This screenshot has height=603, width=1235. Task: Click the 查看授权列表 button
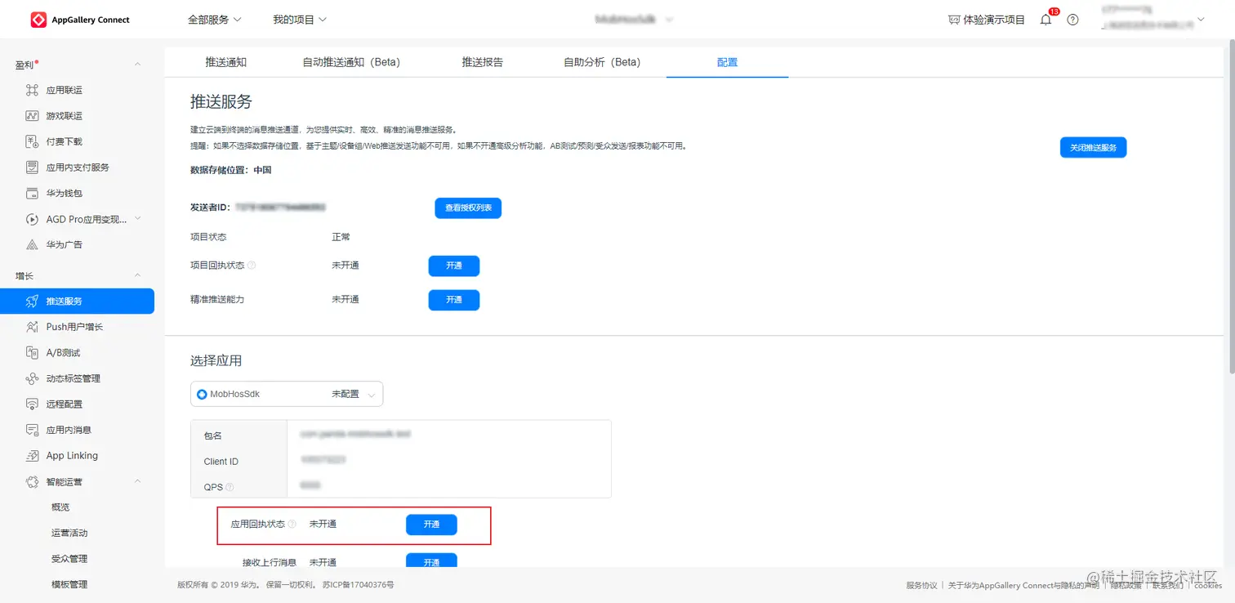(467, 208)
